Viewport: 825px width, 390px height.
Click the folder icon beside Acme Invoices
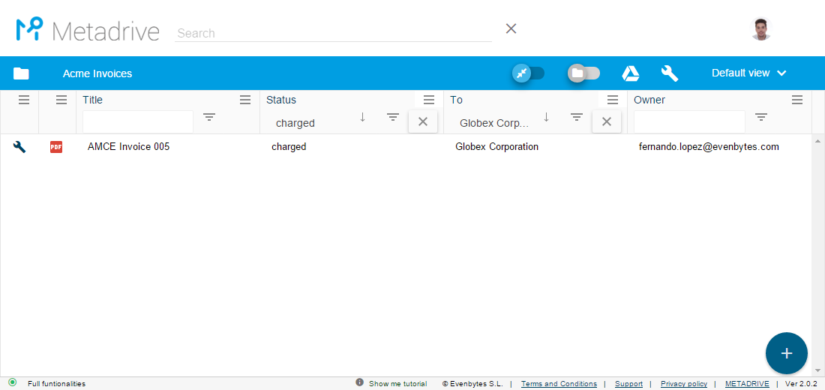click(x=21, y=73)
